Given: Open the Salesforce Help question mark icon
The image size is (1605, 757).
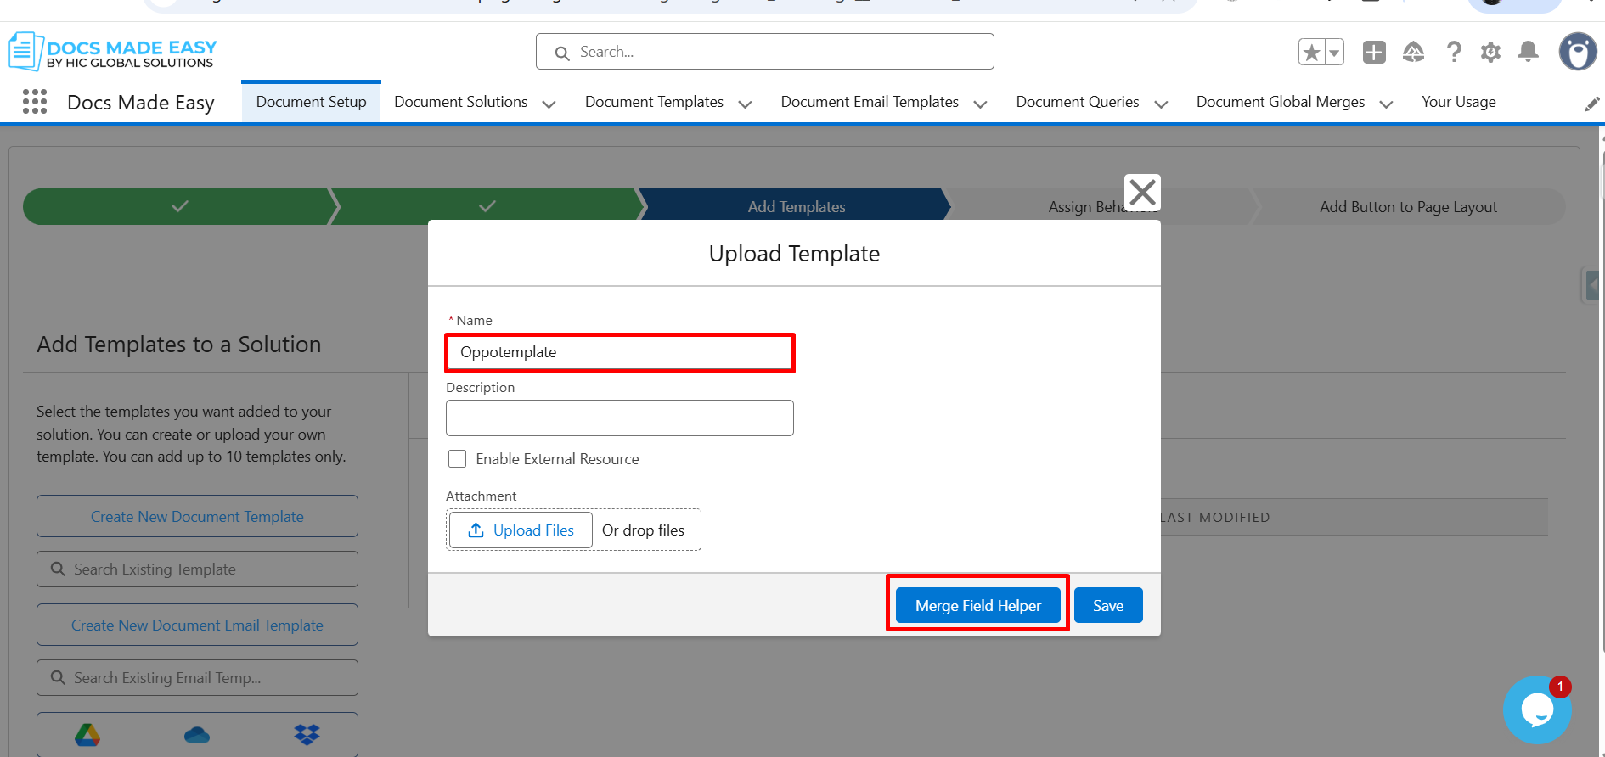Looking at the screenshot, I should (x=1454, y=53).
